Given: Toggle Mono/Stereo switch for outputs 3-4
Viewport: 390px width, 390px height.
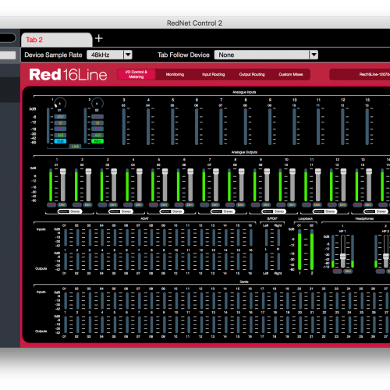Looking at the screenshot, I should [x=121, y=211].
